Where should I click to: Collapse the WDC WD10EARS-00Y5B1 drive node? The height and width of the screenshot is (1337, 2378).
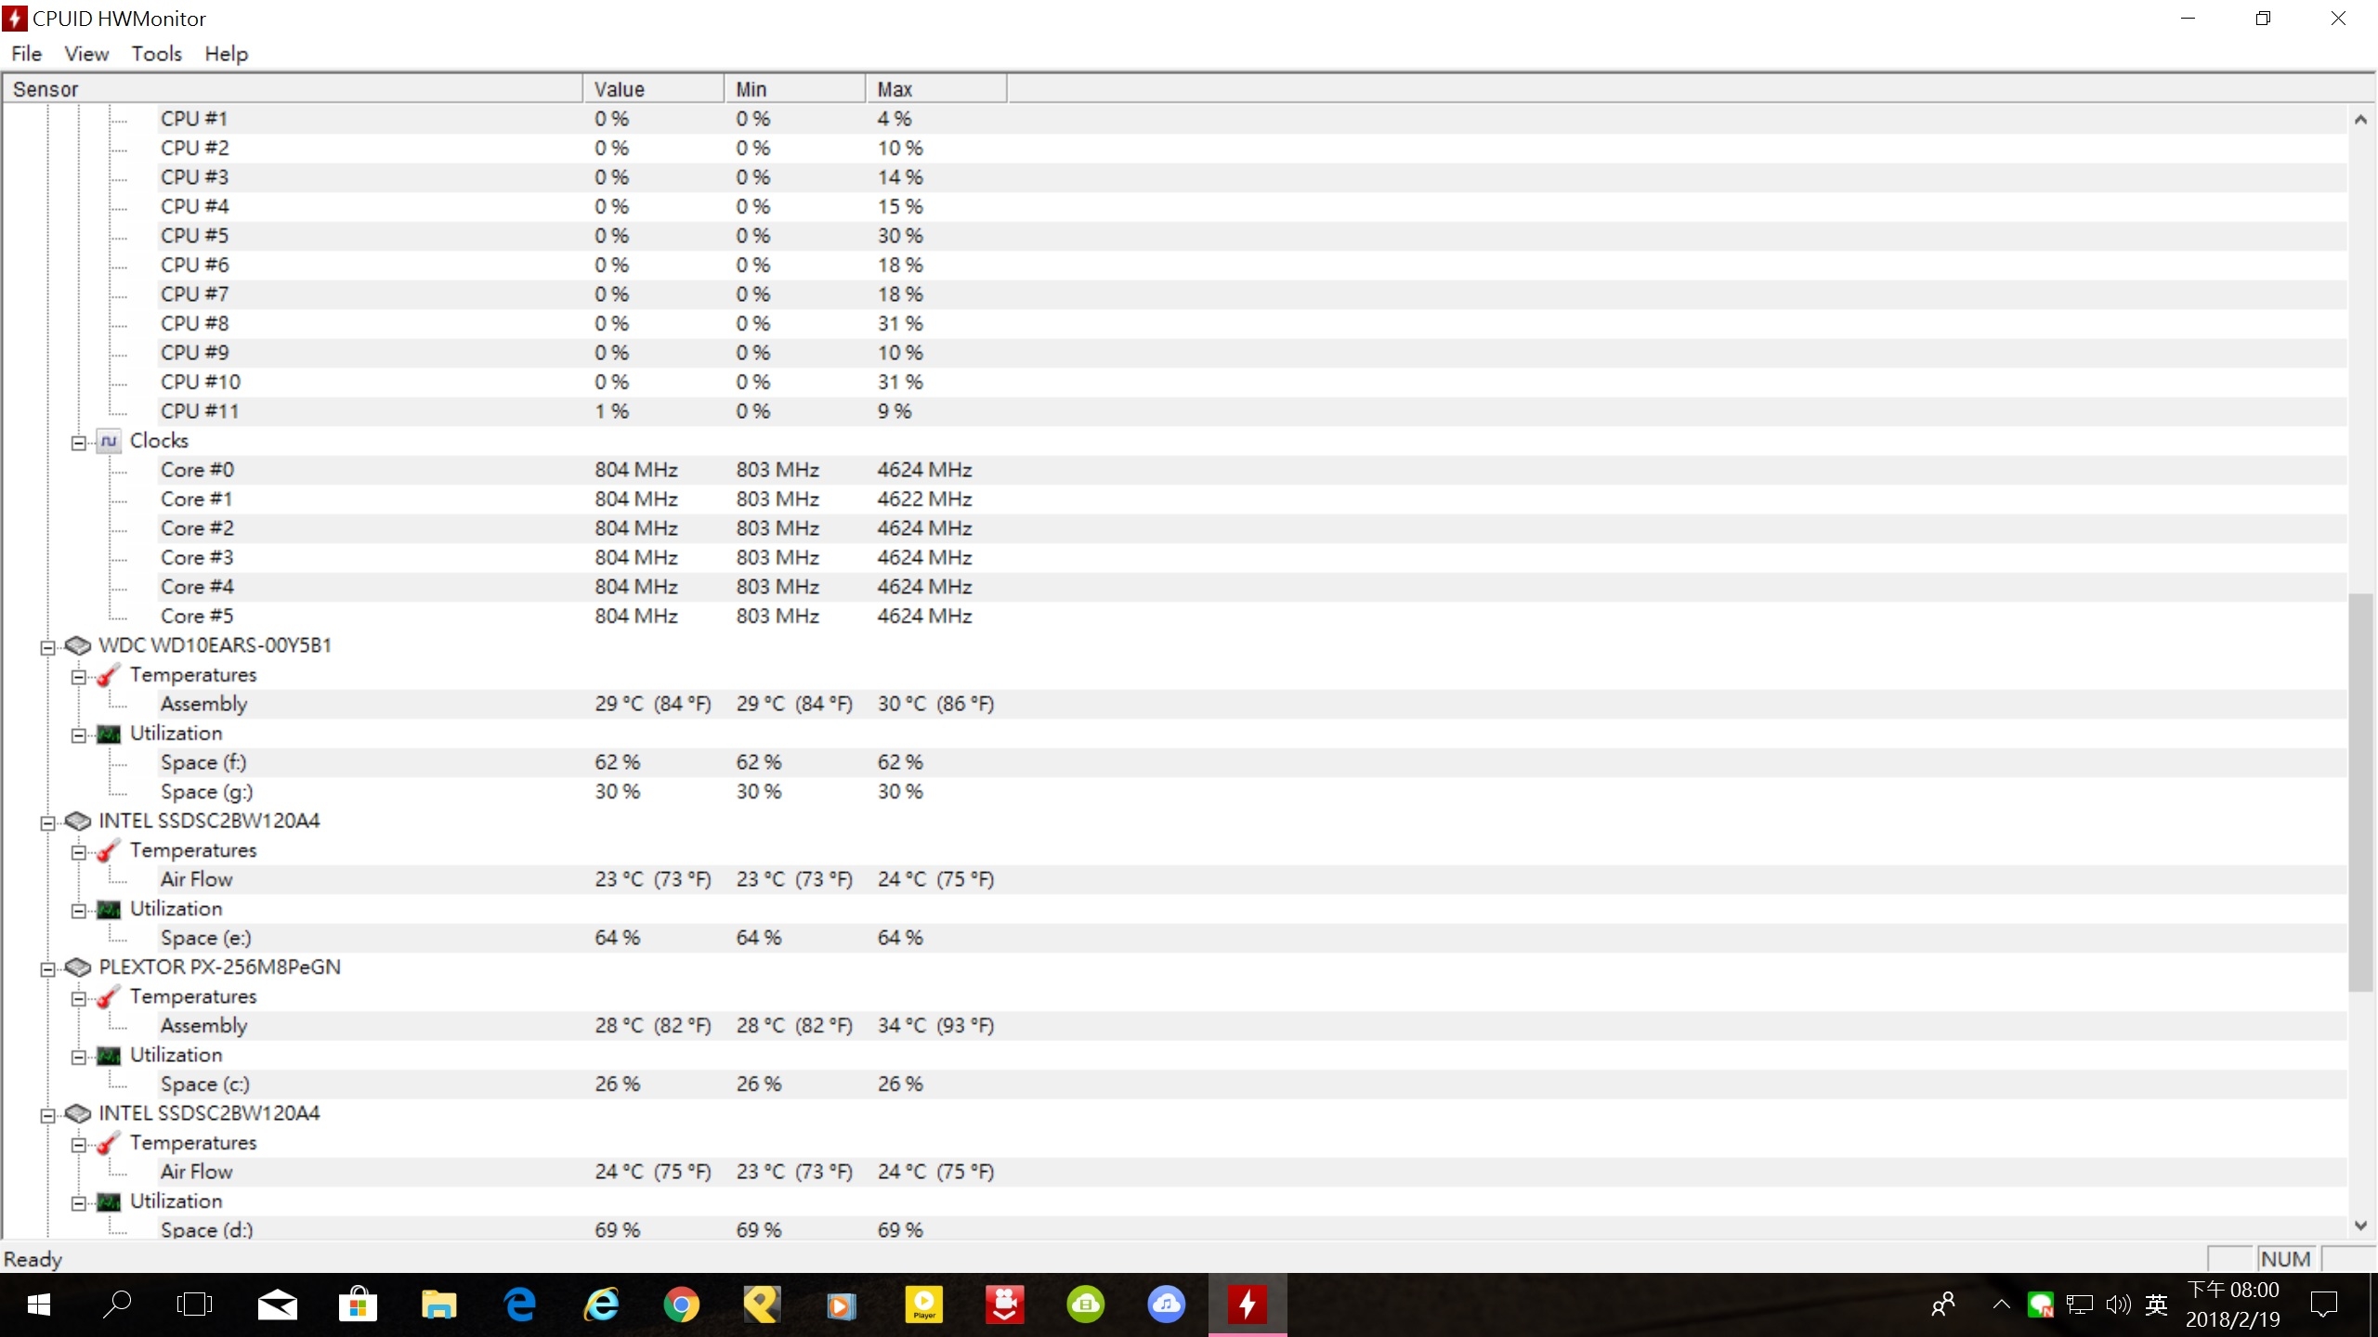coord(48,646)
